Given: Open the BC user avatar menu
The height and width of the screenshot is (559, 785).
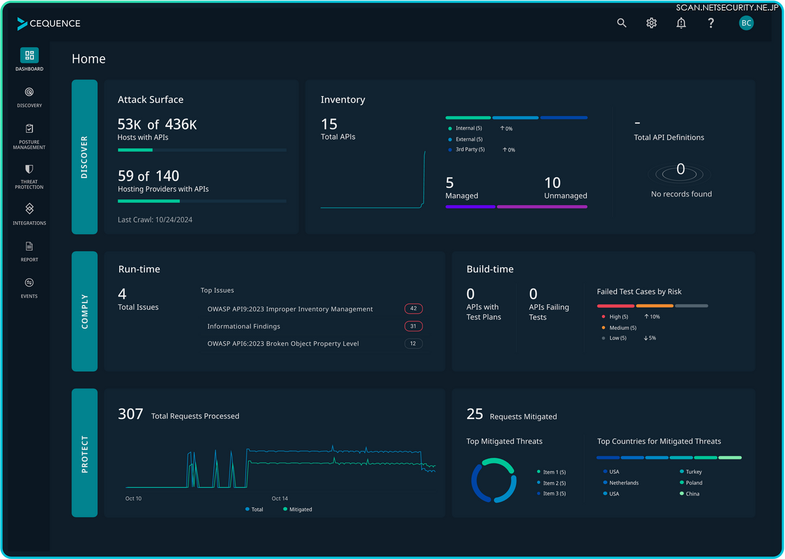Looking at the screenshot, I should point(746,23).
